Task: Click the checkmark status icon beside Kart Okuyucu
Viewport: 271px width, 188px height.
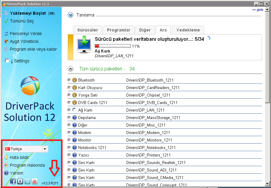Action: point(75,88)
